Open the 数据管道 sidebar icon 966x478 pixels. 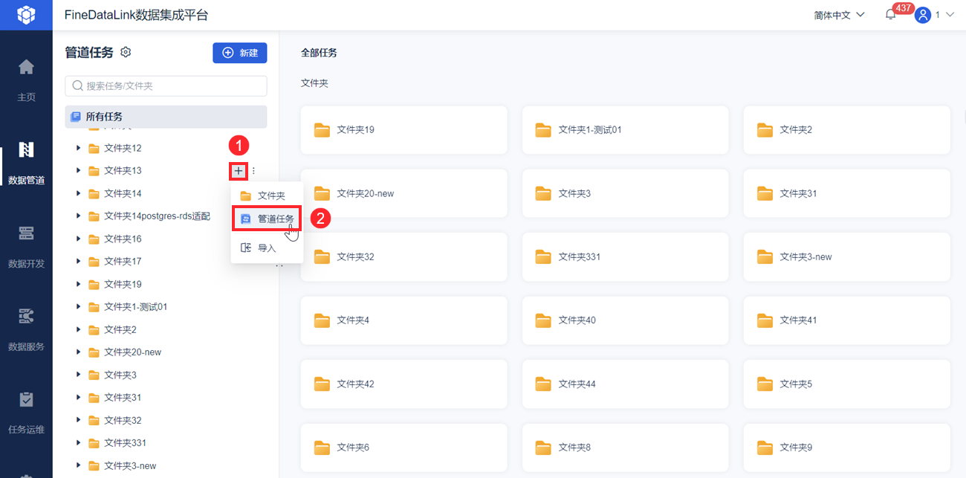click(x=26, y=150)
